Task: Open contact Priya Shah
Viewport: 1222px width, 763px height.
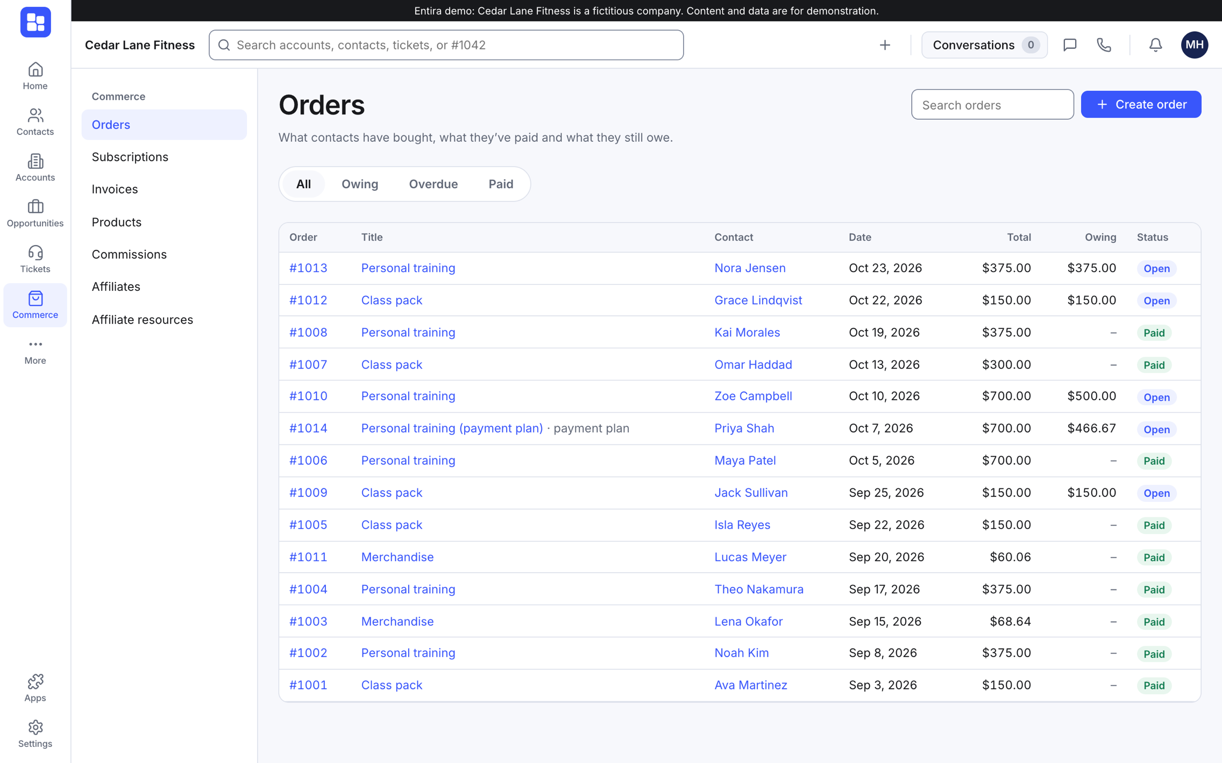Action: (744, 428)
